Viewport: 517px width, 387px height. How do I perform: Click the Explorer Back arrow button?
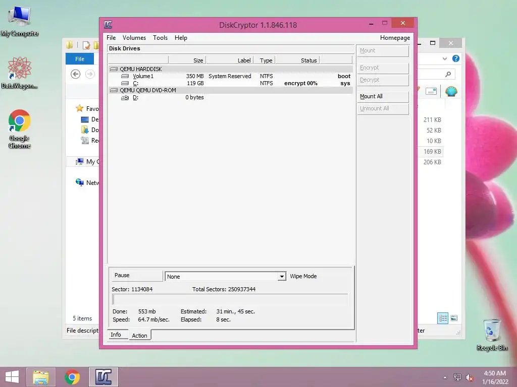[76, 74]
